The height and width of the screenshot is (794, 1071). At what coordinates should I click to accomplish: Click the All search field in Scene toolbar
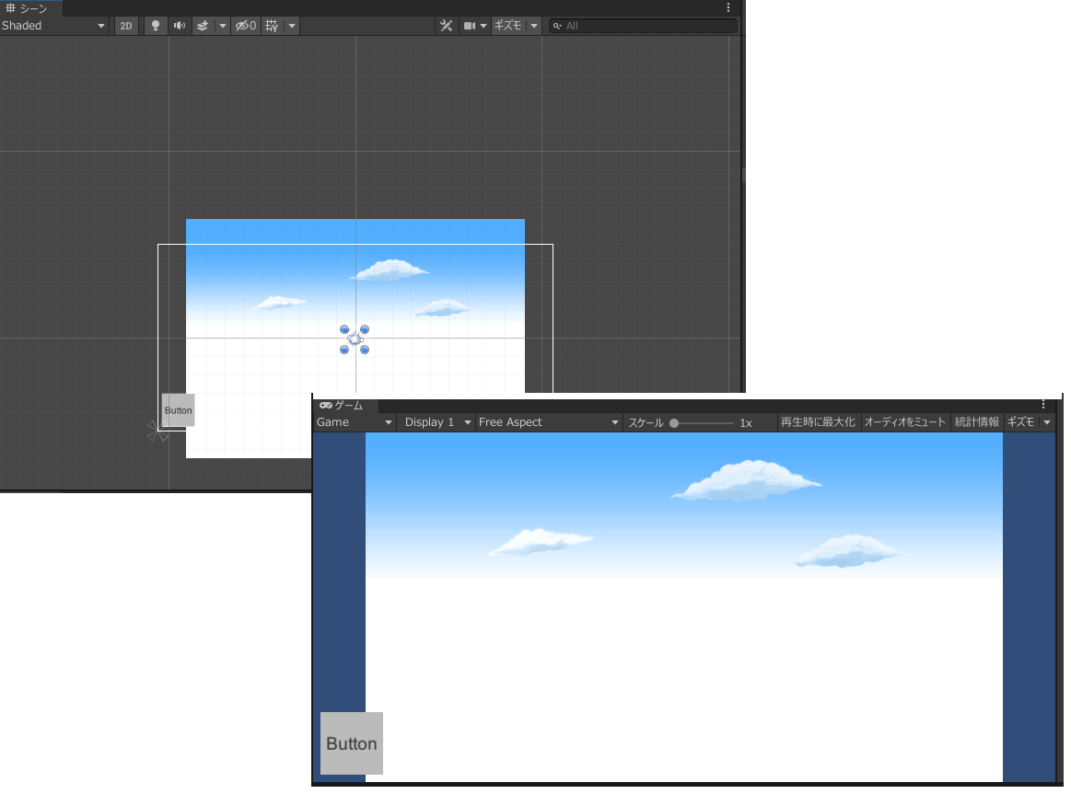[643, 26]
